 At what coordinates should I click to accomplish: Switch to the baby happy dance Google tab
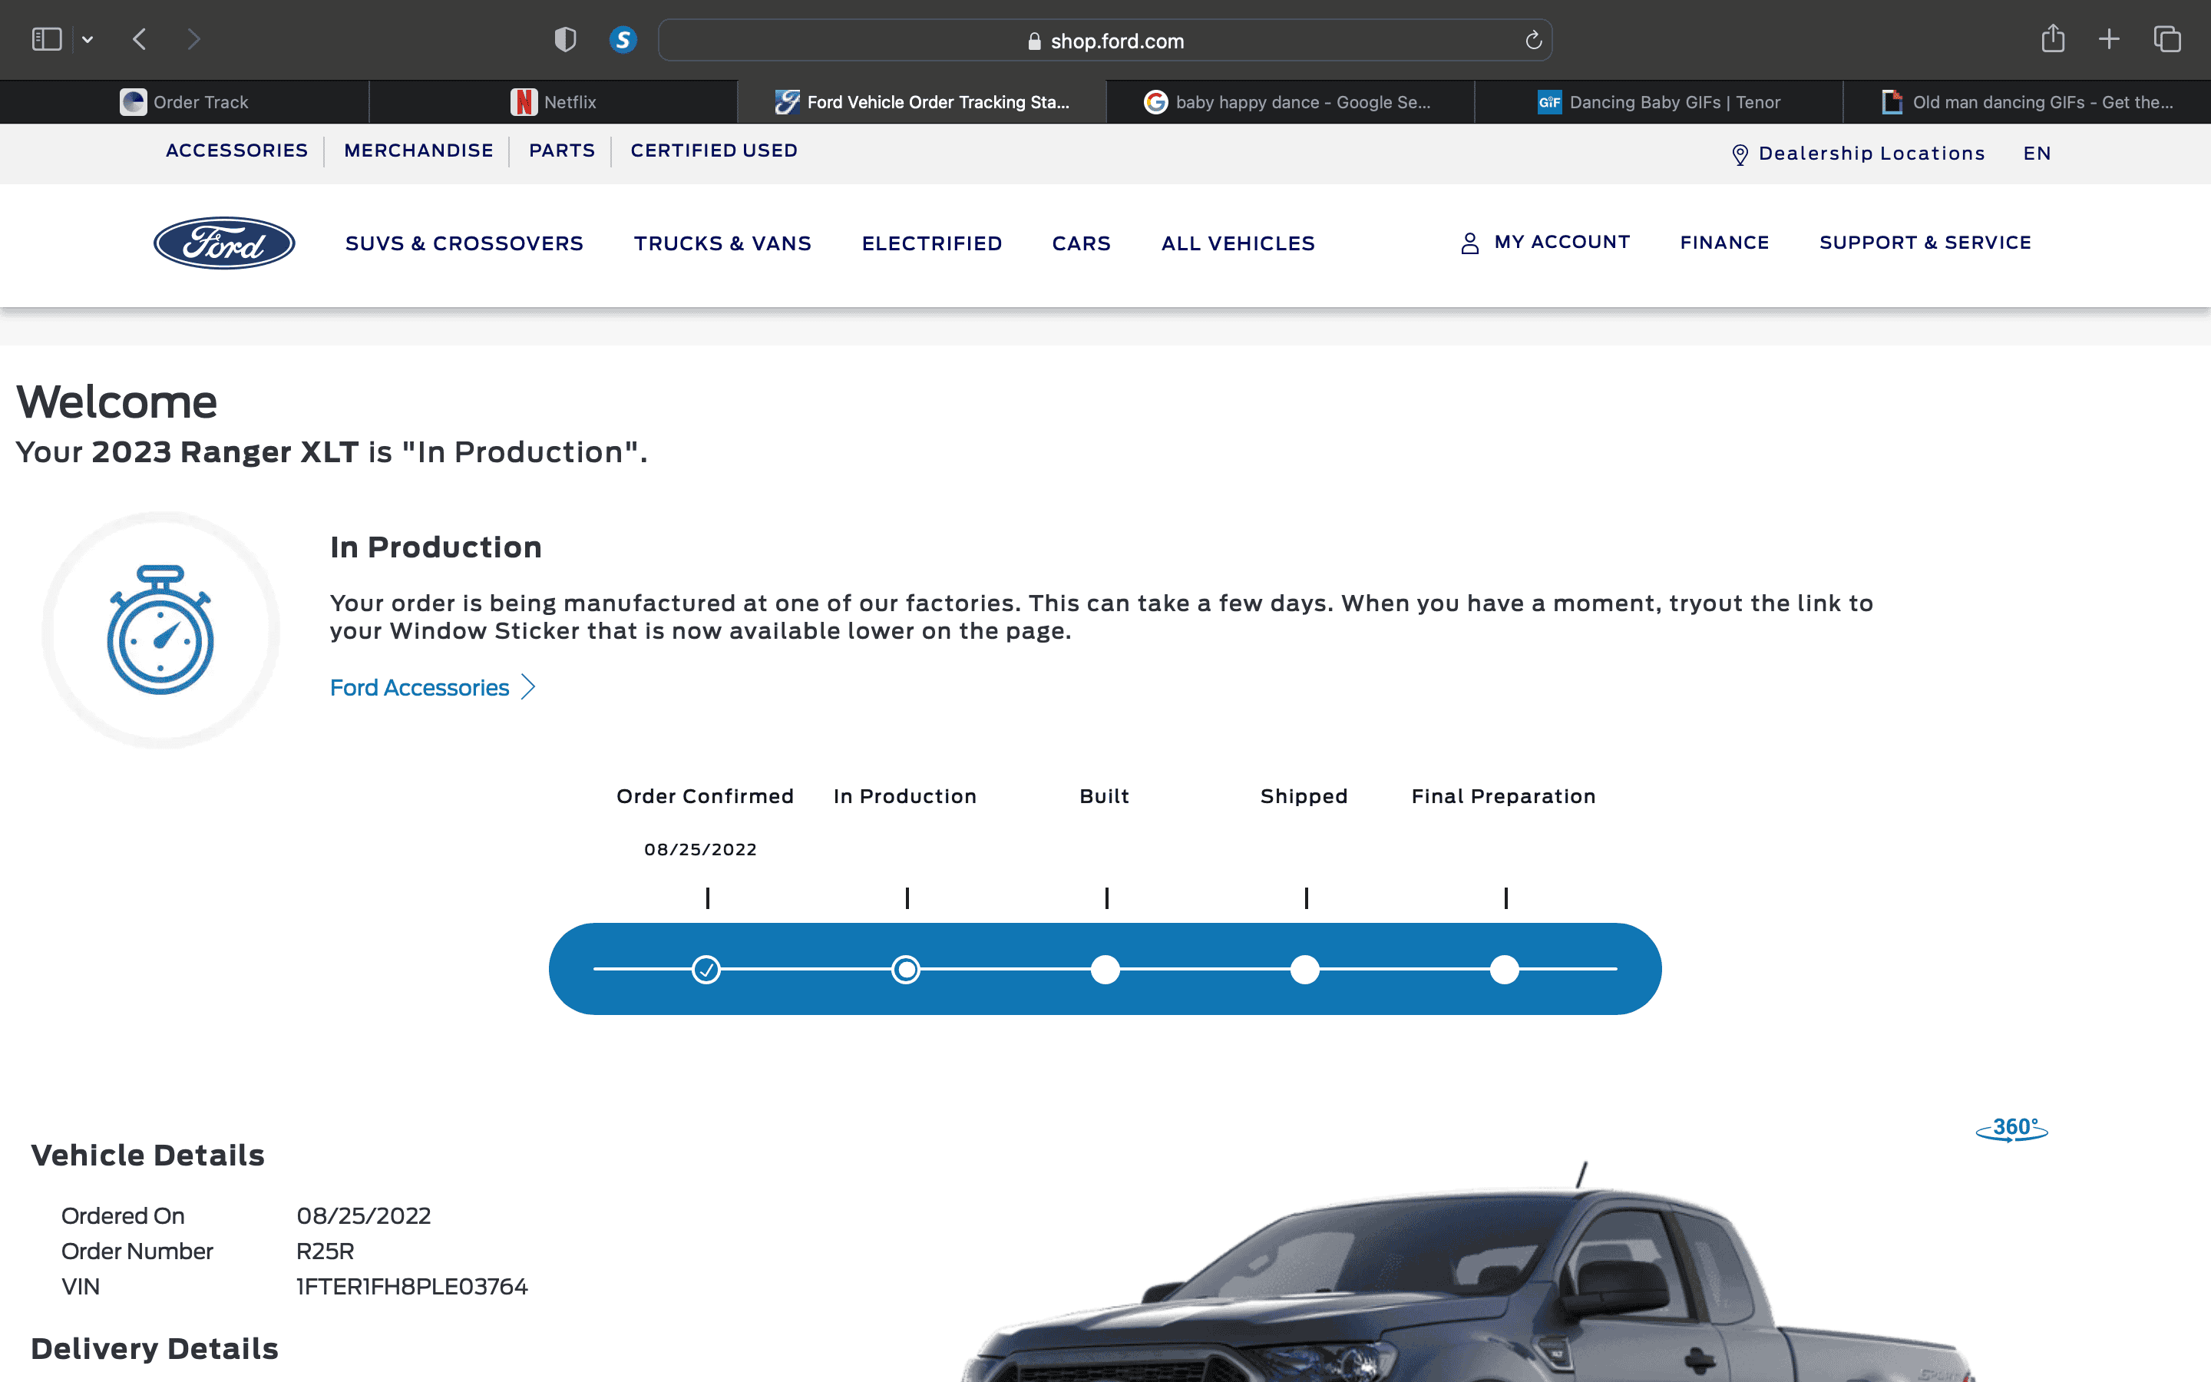1290,102
